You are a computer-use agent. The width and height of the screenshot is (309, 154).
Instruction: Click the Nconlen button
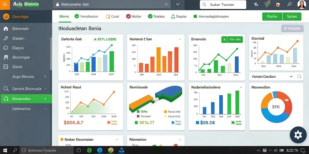[292, 29]
